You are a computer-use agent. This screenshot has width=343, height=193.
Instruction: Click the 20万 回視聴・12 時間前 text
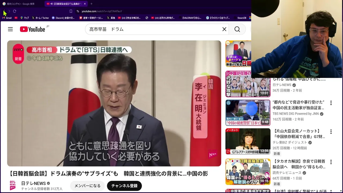coord(290,148)
